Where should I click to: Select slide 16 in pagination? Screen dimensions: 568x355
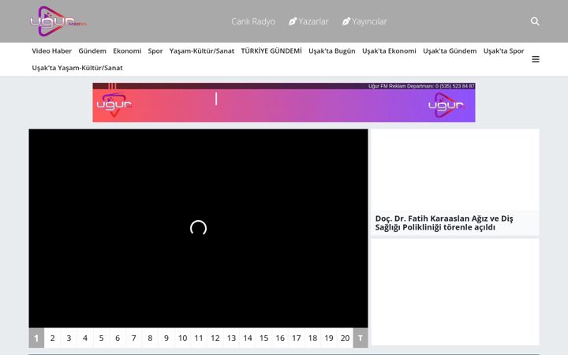pyautogui.click(x=280, y=338)
